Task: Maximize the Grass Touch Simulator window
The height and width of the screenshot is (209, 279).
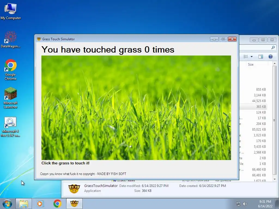Action: [x=223, y=39]
